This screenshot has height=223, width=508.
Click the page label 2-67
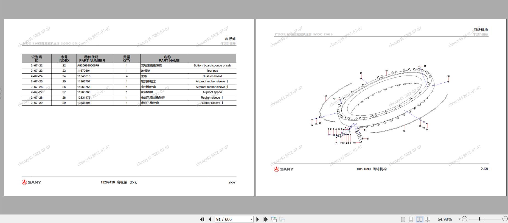232,182
